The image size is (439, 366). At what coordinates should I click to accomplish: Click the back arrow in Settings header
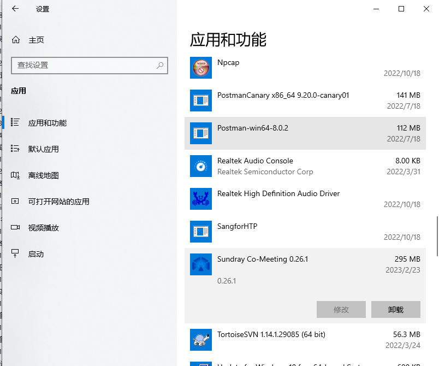[15, 9]
